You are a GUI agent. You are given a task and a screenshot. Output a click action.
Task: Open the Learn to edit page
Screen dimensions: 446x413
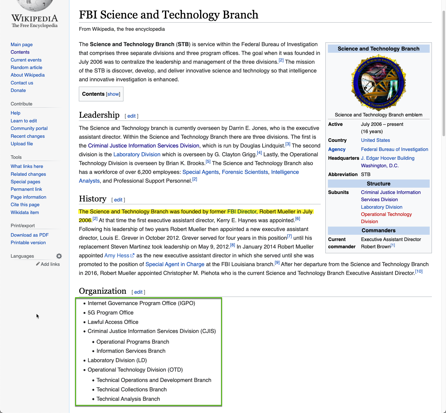(x=24, y=121)
